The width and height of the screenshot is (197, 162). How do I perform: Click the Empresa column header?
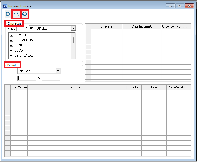(x=106, y=26)
